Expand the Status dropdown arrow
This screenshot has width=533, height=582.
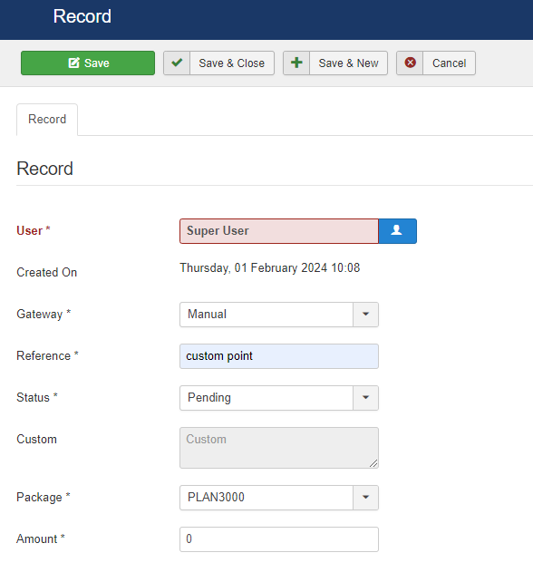coord(365,398)
